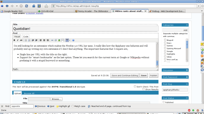204x114 pixels.
Task: Publish the post
Action: pyautogui.click(x=154, y=75)
